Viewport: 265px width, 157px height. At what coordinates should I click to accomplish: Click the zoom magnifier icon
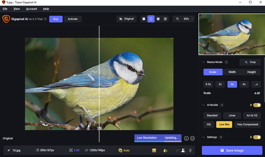point(178,19)
